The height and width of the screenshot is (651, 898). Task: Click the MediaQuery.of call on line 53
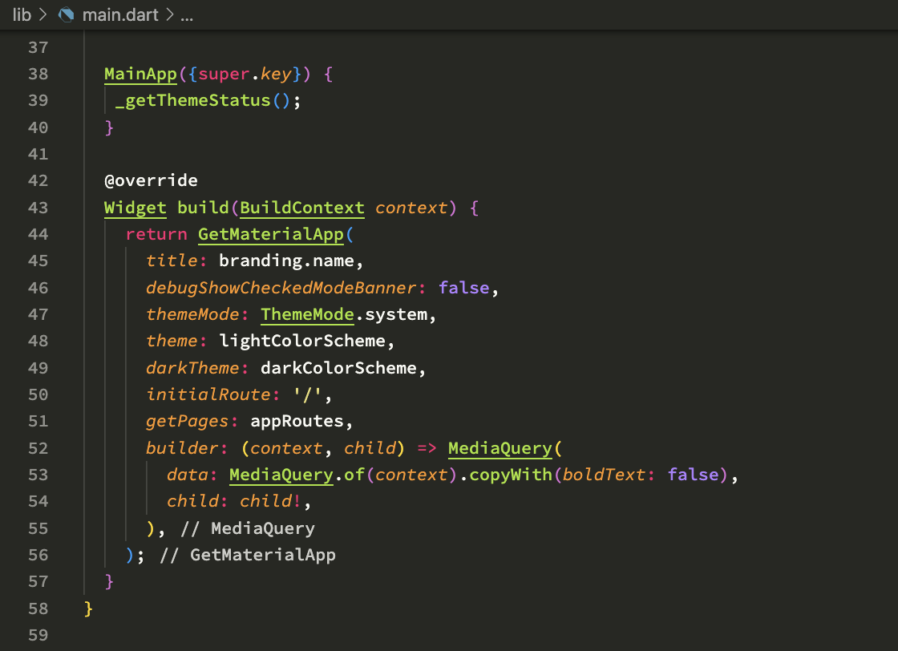tap(281, 475)
